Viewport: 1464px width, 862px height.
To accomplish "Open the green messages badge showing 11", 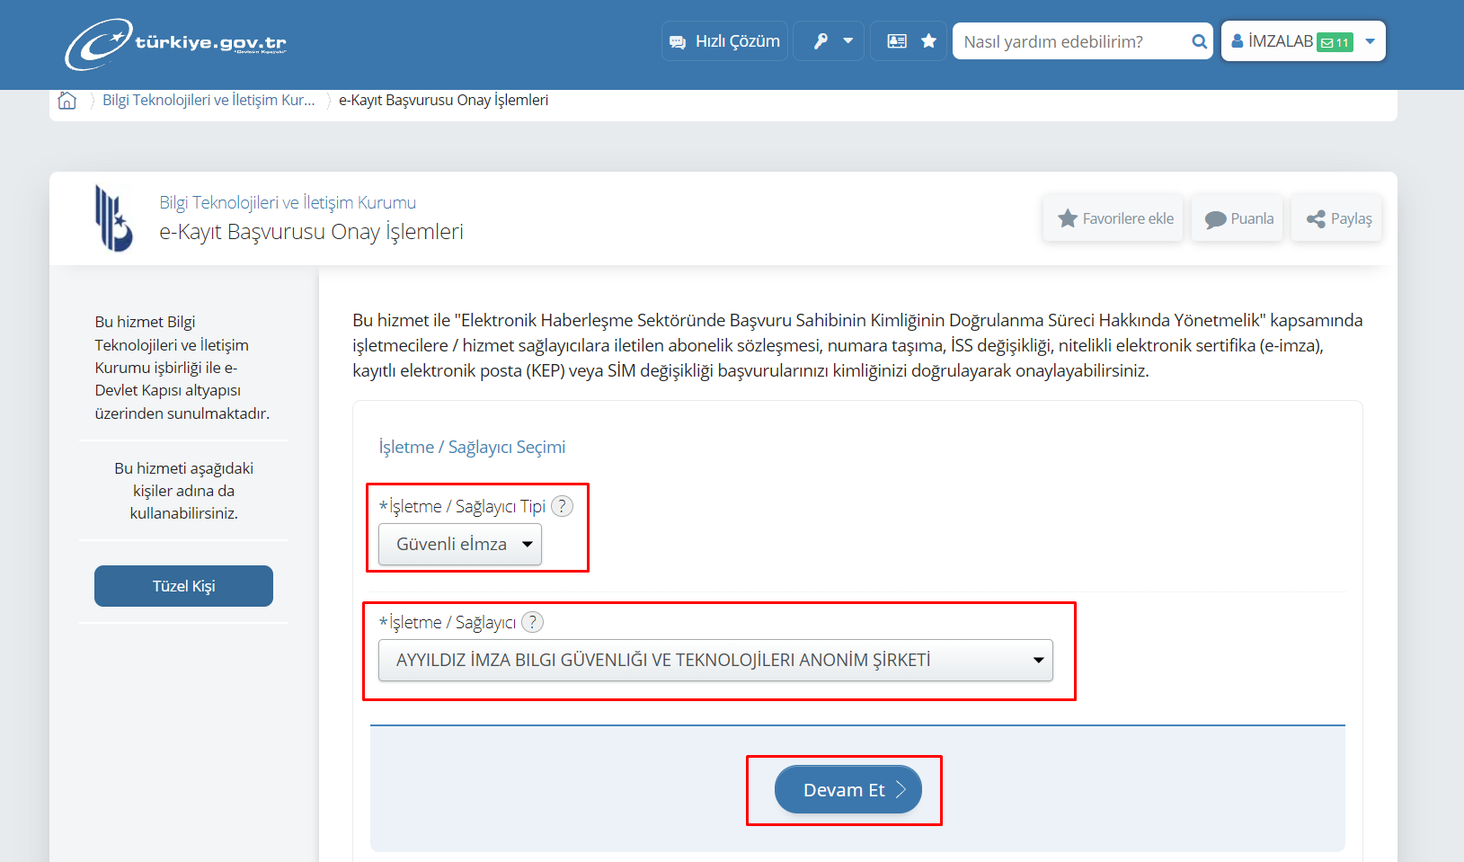I will tap(1335, 42).
